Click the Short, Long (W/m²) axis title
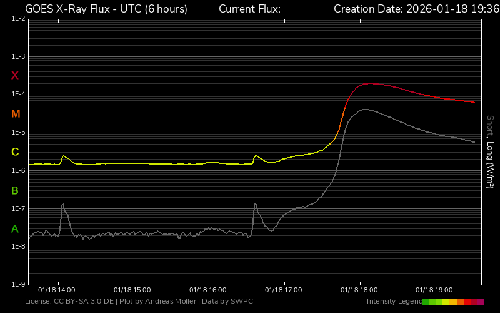500x313 pixels. pos(490,151)
